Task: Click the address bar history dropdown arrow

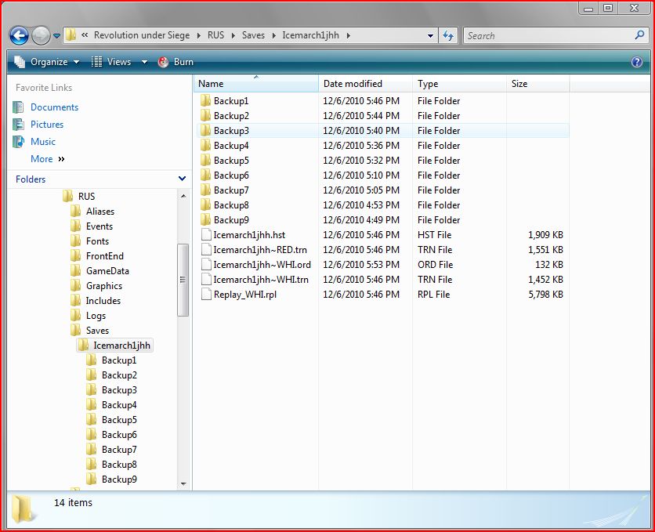Action: coord(431,36)
